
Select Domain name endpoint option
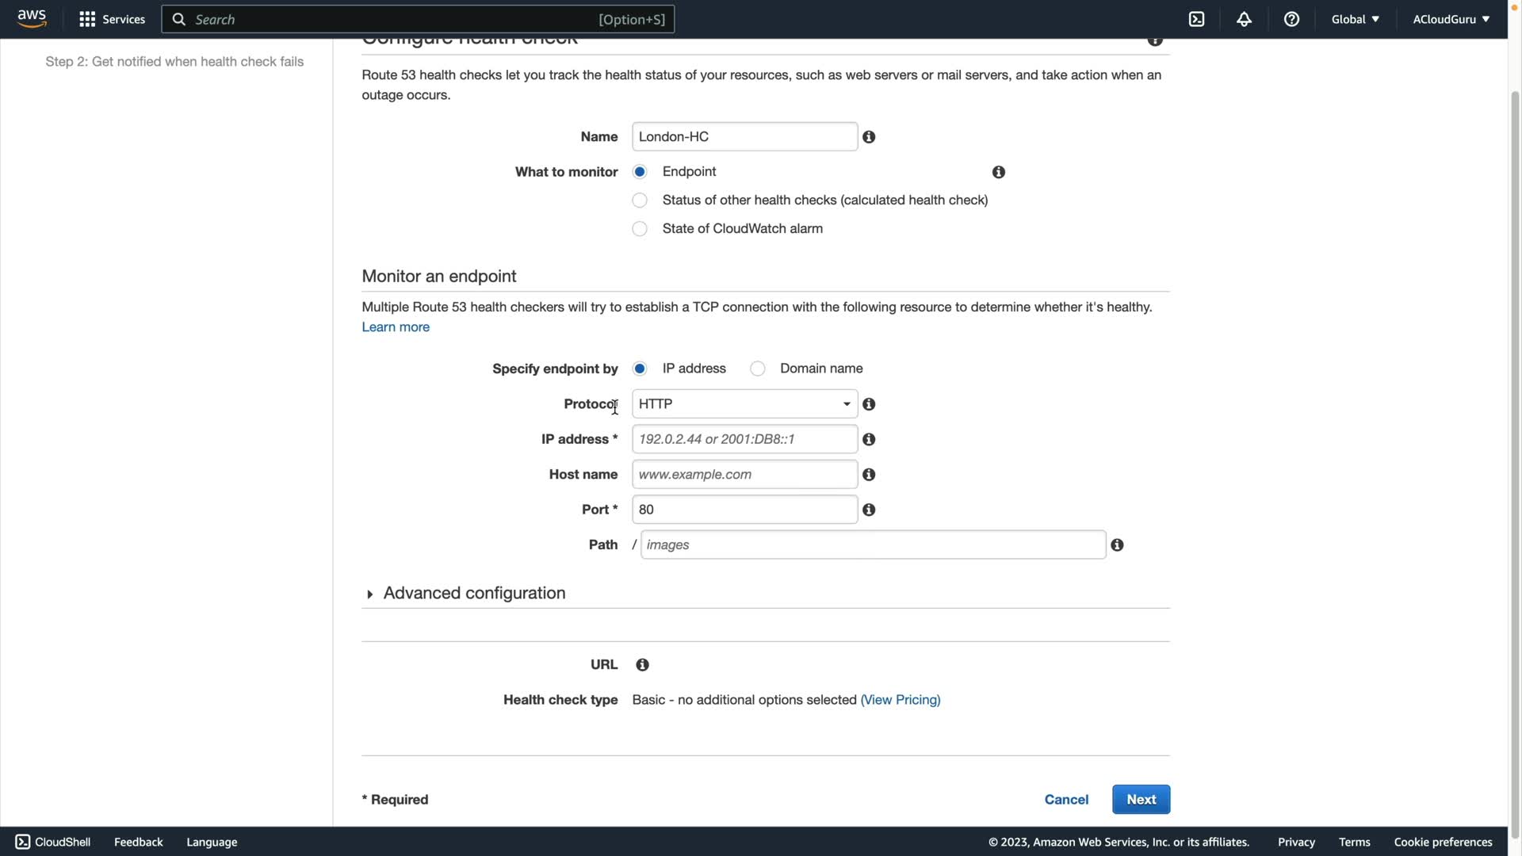click(758, 369)
